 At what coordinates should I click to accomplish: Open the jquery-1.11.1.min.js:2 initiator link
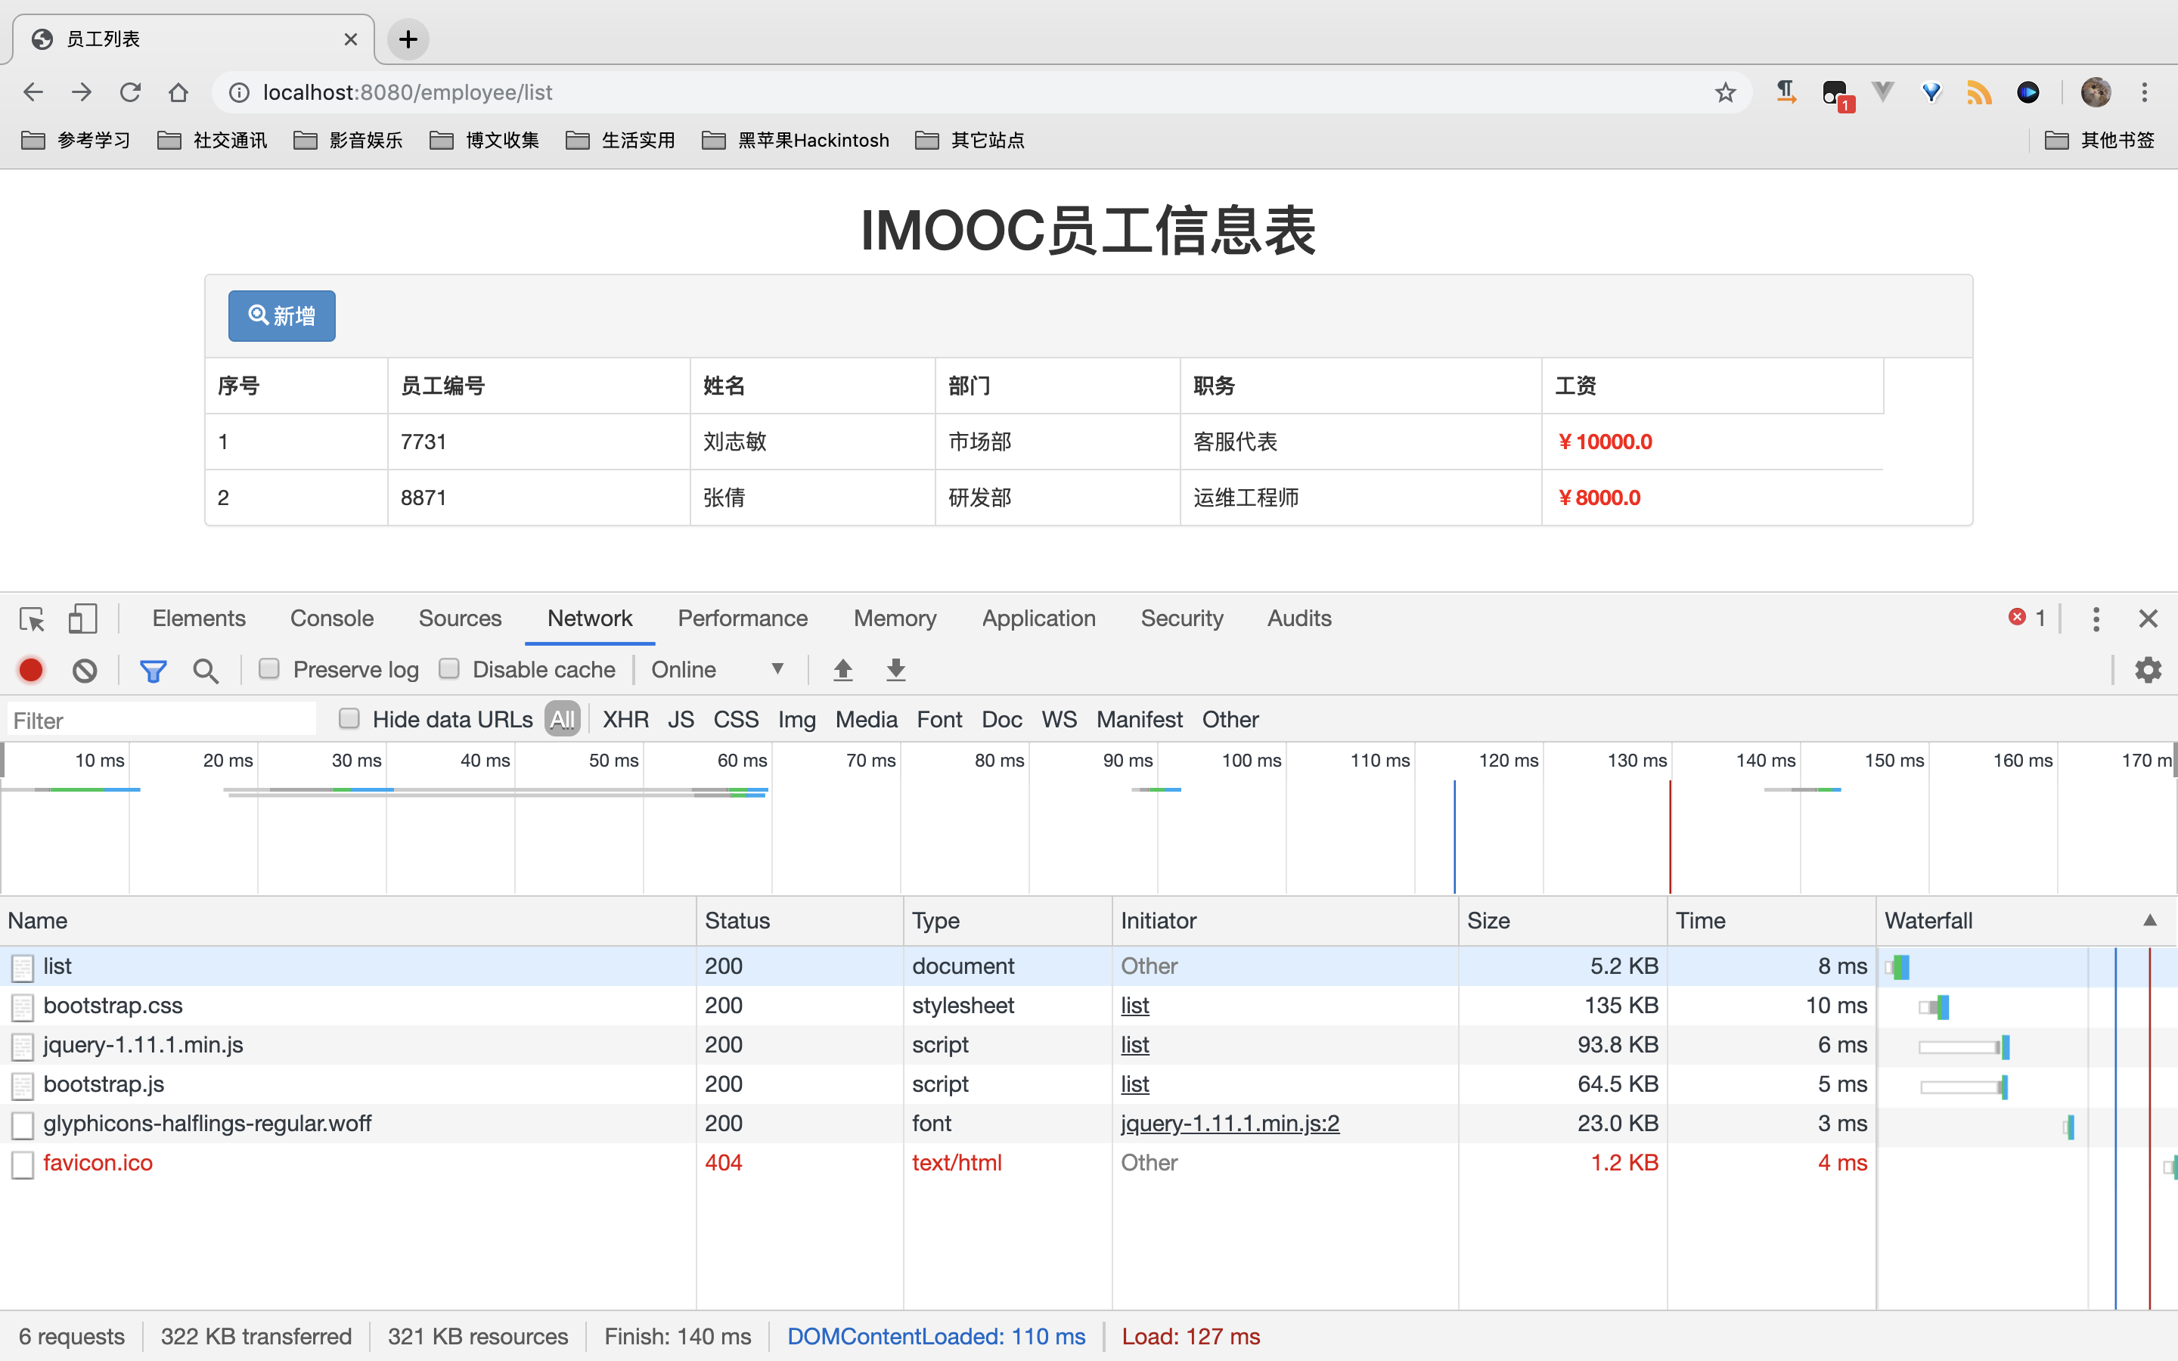(x=1230, y=1124)
